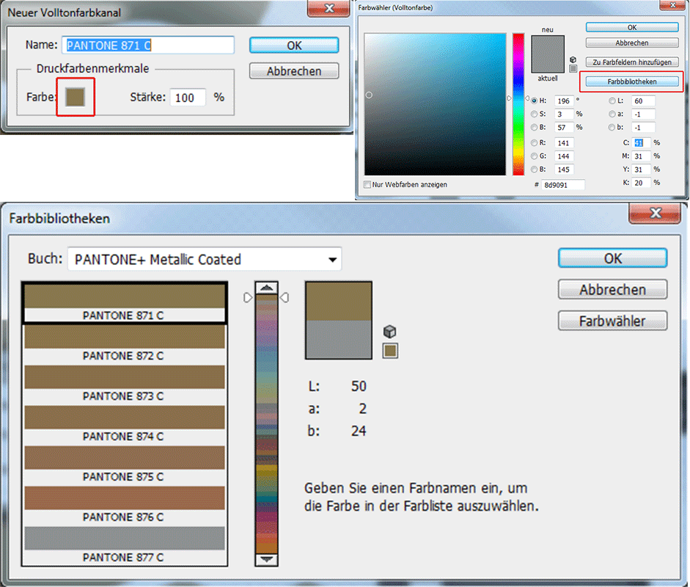Open the Farbe swatch in Neuer Volltonfarbkanal
Image resolution: width=690 pixels, height=587 pixels.
coord(76,97)
